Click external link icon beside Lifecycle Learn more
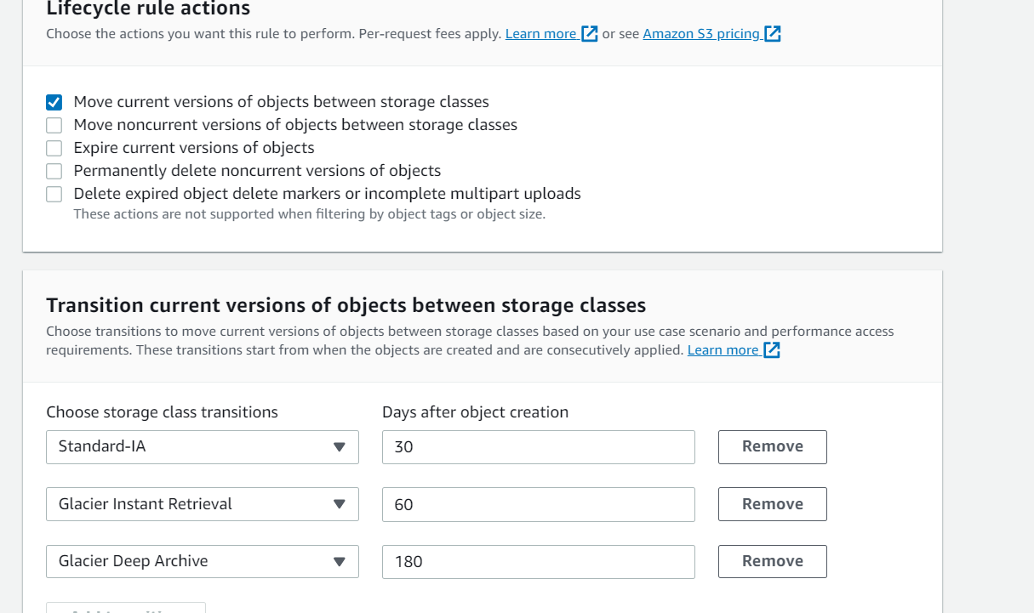The height and width of the screenshot is (613, 1034). [590, 34]
